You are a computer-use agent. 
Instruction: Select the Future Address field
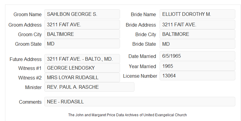click(x=82, y=59)
